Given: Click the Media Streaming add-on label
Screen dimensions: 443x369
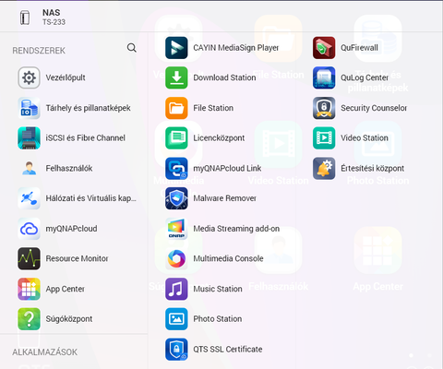Looking at the screenshot, I should (236, 229).
